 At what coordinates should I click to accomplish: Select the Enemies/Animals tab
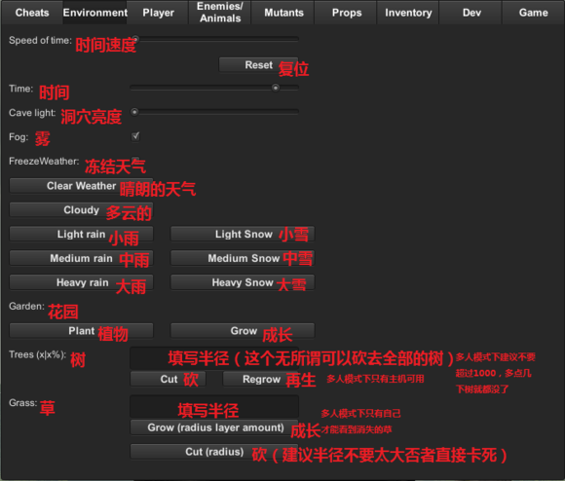point(220,13)
